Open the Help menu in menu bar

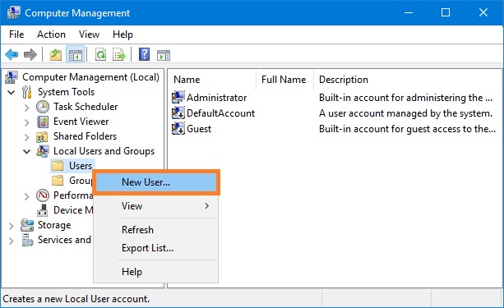click(x=123, y=34)
